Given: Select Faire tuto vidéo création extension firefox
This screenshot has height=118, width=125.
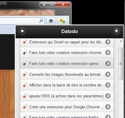Looking at the screenshot, I should tap(67, 115).
